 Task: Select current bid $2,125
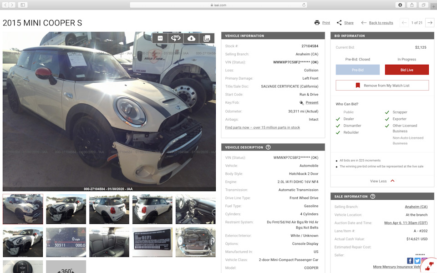421,47
